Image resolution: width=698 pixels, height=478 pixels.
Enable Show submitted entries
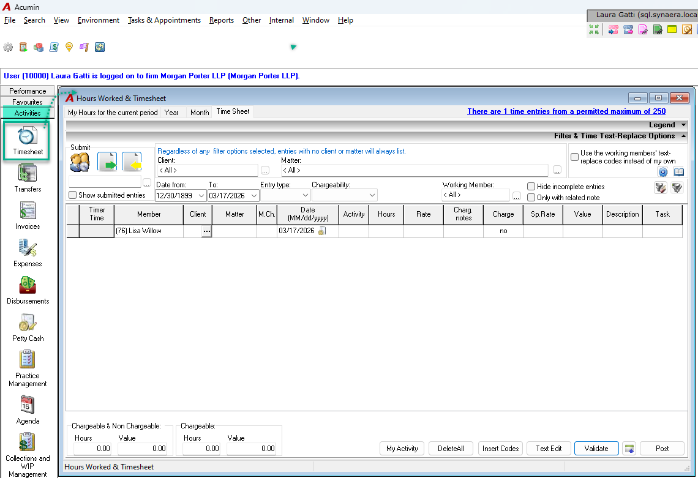coord(73,195)
